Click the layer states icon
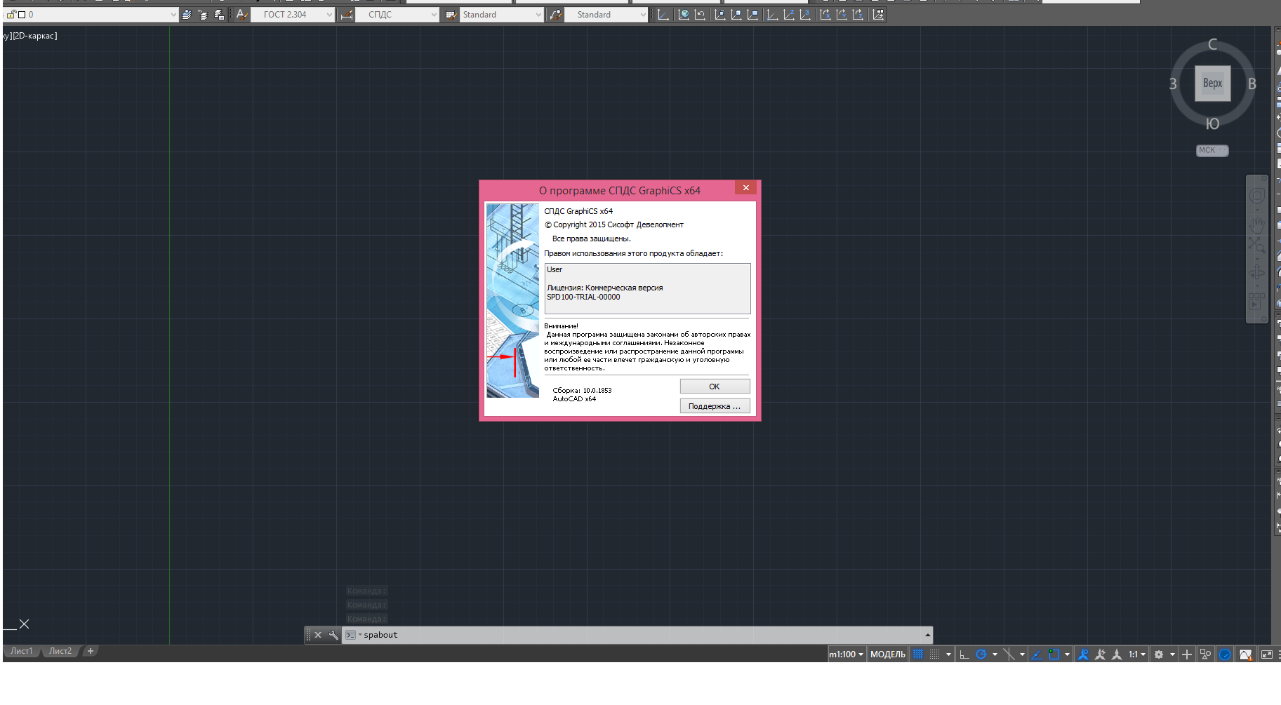The width and height of the screenshot is (1281, 705). pos(219,15)
